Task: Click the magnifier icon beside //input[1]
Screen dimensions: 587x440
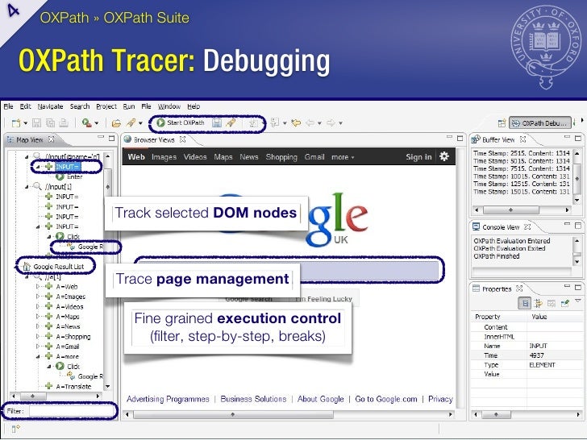Action: click(37, 186)
